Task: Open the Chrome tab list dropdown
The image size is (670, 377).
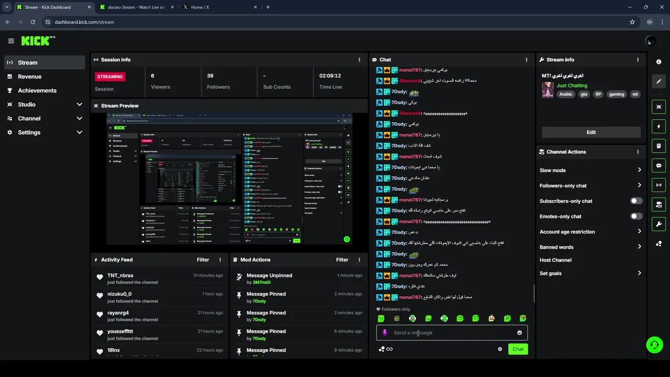Action: click(7, 7)
